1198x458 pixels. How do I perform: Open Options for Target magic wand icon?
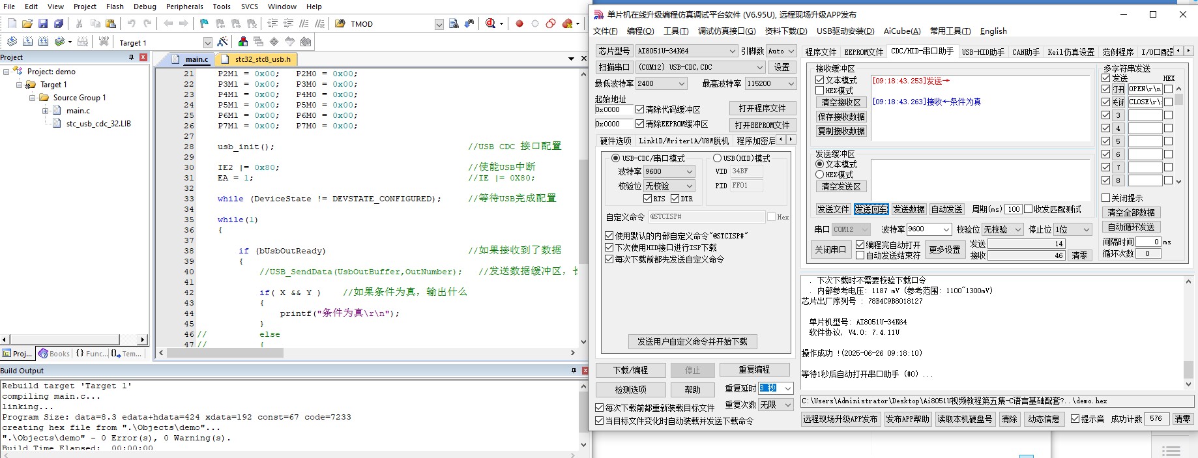click(x=223, y=42)
